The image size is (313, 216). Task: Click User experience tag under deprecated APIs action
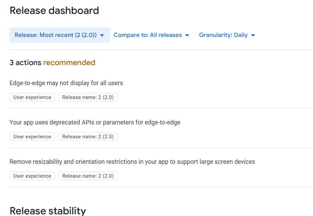pyautogui.click(x=32, y=137)
